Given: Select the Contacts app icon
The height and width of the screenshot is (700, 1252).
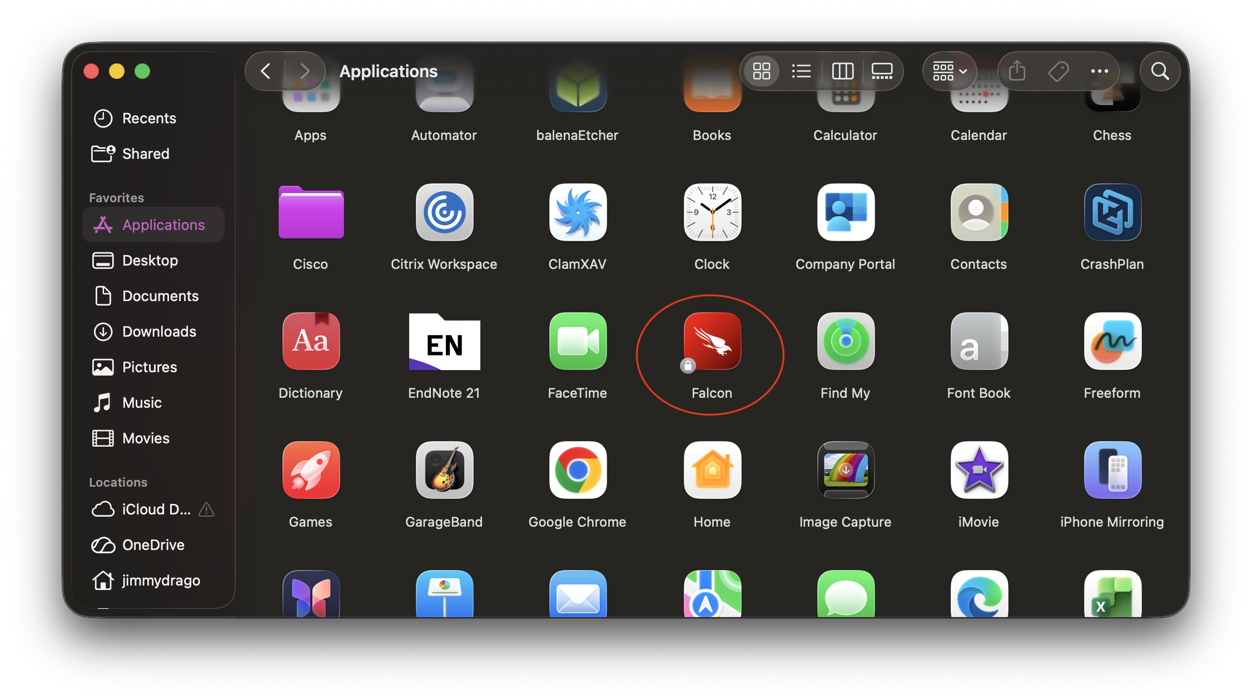Looking at the screenshot, I should [979, 212].
